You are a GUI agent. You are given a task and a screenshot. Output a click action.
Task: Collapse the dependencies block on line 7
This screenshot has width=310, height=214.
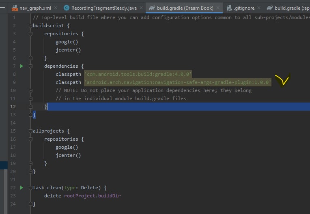click(30, 66)
